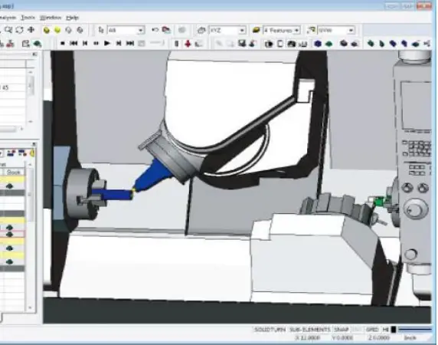This screenshot has height=345, width=438.
Task: Click the yellow layers icon
Action: 257,30
